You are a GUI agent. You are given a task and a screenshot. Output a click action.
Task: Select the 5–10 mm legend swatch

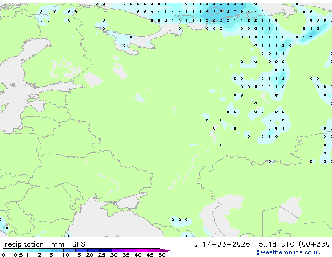tap(57, 250)
